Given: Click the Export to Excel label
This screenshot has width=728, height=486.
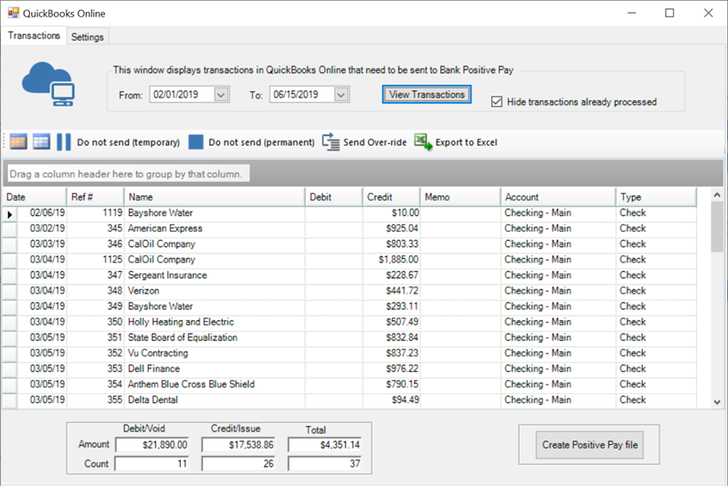Looking at the screenshot, I should point(466,142).
